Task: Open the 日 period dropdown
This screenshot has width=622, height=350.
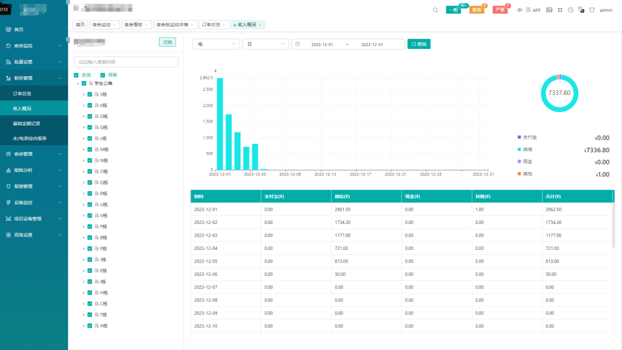Action: click(x=266, y=44)
